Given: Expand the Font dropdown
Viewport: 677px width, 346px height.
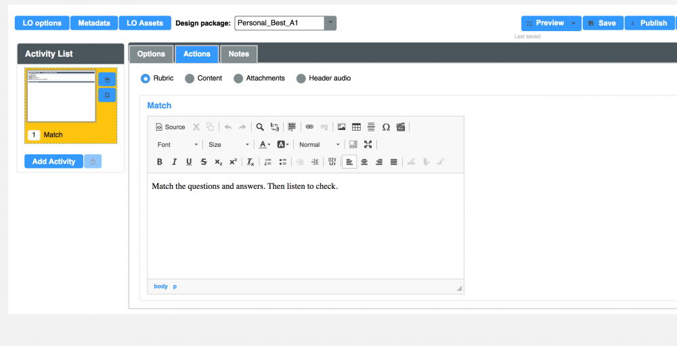Looking at the screenshot, I should coord(178,144).
